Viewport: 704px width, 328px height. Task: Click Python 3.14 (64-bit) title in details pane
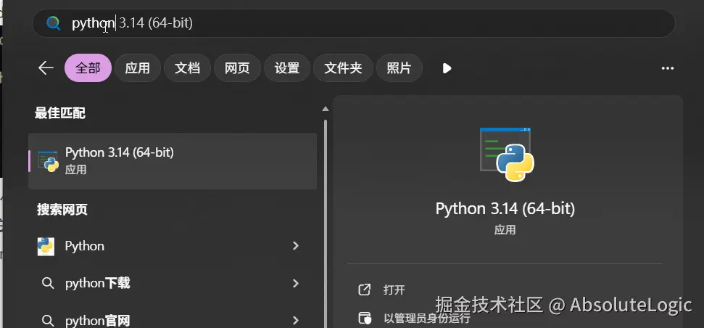(x=505, y=209)
